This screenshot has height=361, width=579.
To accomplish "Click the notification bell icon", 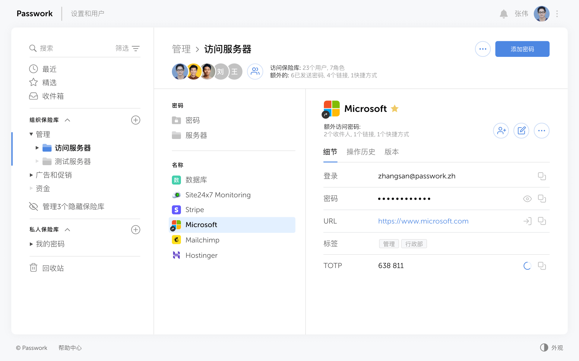I will pos(504,14).
